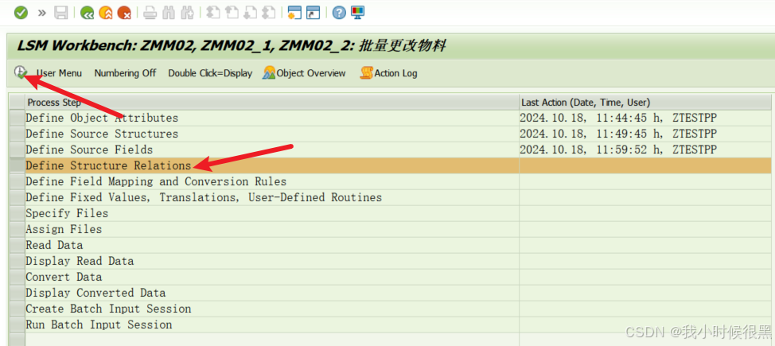Select Define Object Attributes step
Image resolution: width=775 pixels, height=346 pixels.
coord(272,119)
